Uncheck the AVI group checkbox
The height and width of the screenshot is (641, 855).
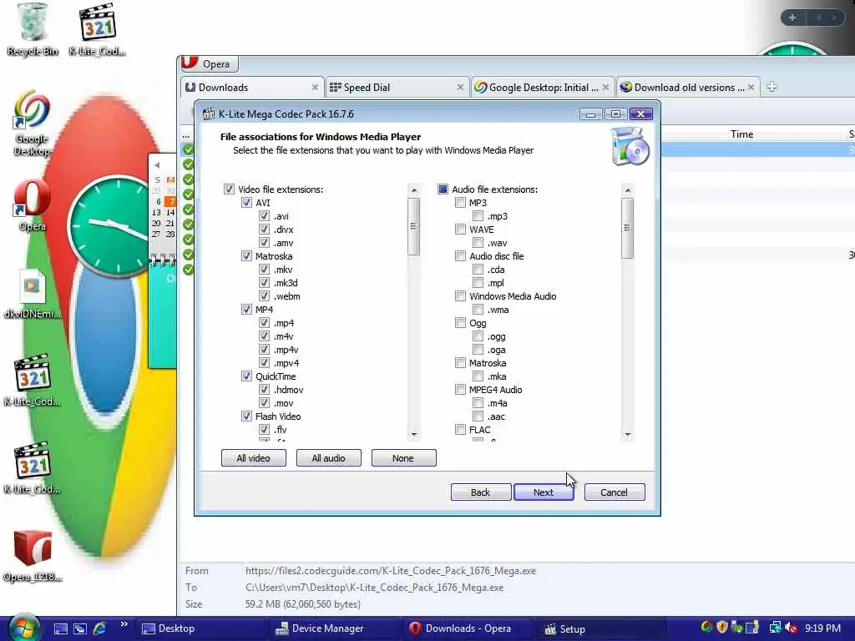click(x=246, y=202)
